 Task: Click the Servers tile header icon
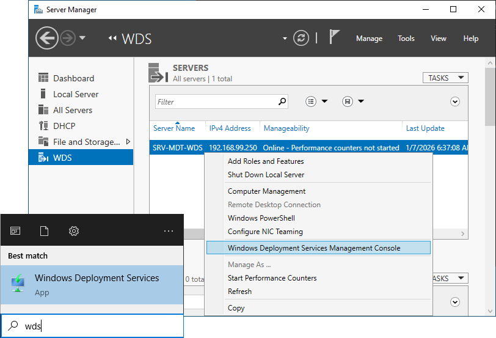click(x=158, y=73)
